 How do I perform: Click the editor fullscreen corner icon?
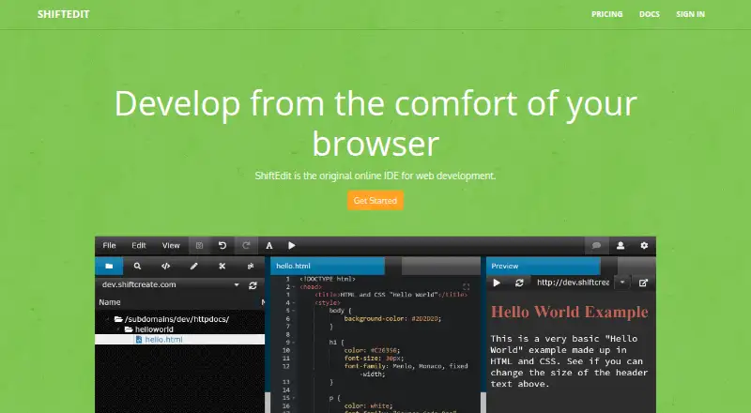pyautogui.click(x=466, y=286)
